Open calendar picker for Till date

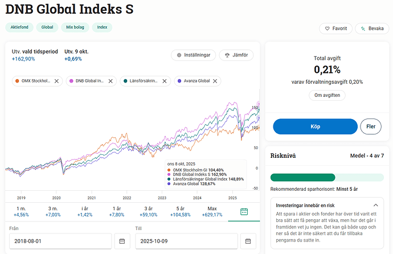pyautogui.click(x=248, y=241)
